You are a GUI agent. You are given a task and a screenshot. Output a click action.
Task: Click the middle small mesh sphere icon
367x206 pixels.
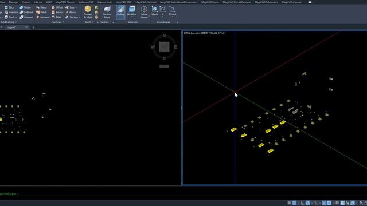click(x=96, y=13)
